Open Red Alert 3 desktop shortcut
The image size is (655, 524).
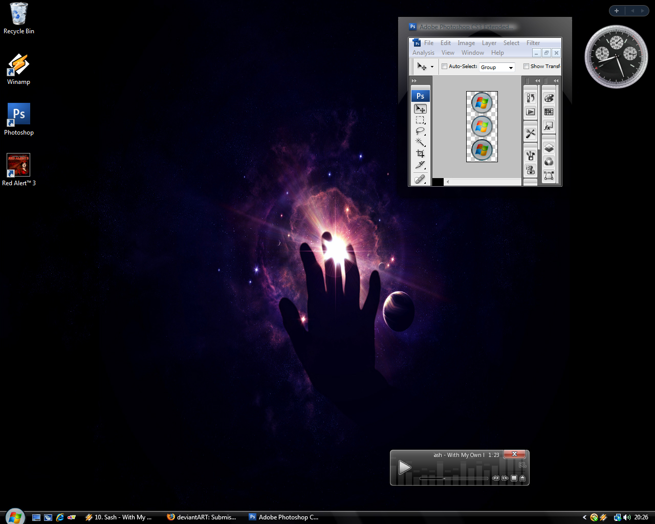tap(19, 170)
